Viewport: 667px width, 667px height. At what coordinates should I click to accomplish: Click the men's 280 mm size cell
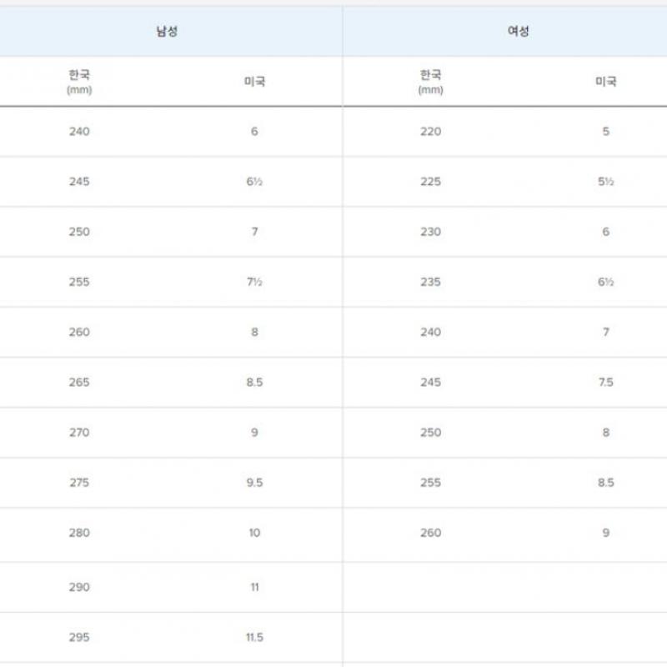tap(79, 533)
